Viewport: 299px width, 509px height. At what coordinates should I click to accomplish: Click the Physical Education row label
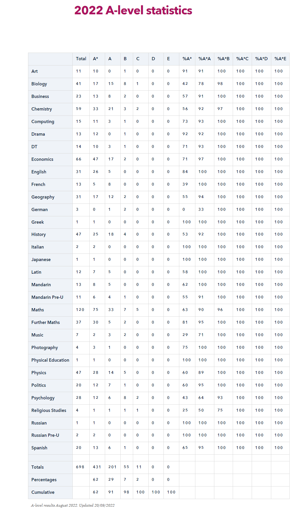50,360
